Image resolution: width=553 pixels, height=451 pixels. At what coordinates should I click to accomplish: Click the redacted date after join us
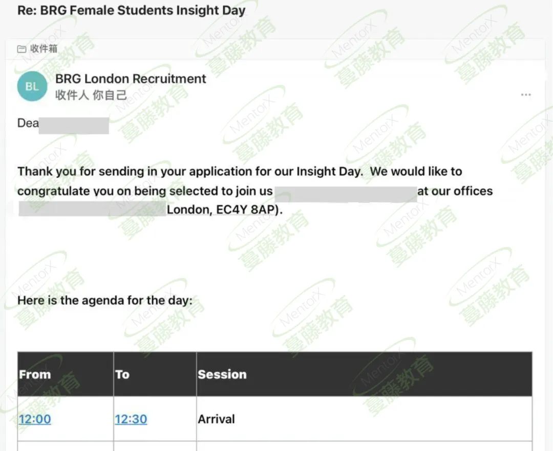pos(346,195)
